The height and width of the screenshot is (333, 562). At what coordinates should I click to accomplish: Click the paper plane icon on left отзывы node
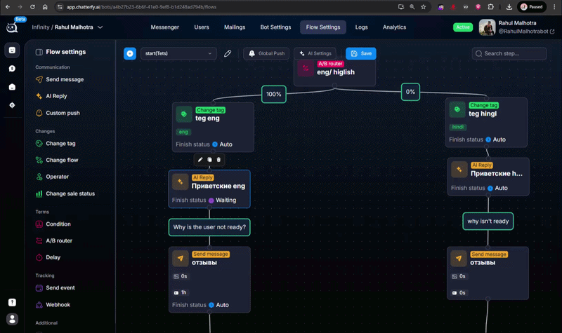click(x=181, y=258)
